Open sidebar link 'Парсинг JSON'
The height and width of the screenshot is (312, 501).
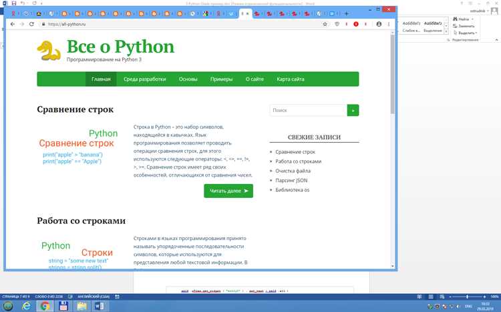[x=291, y=180]
